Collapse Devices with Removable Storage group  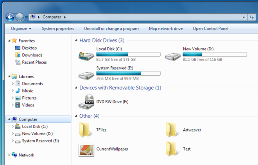tap(76, 88)
